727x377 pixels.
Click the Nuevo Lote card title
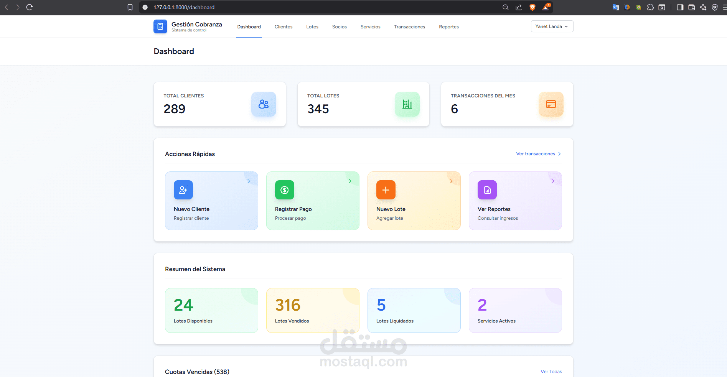tap(391, 209)
